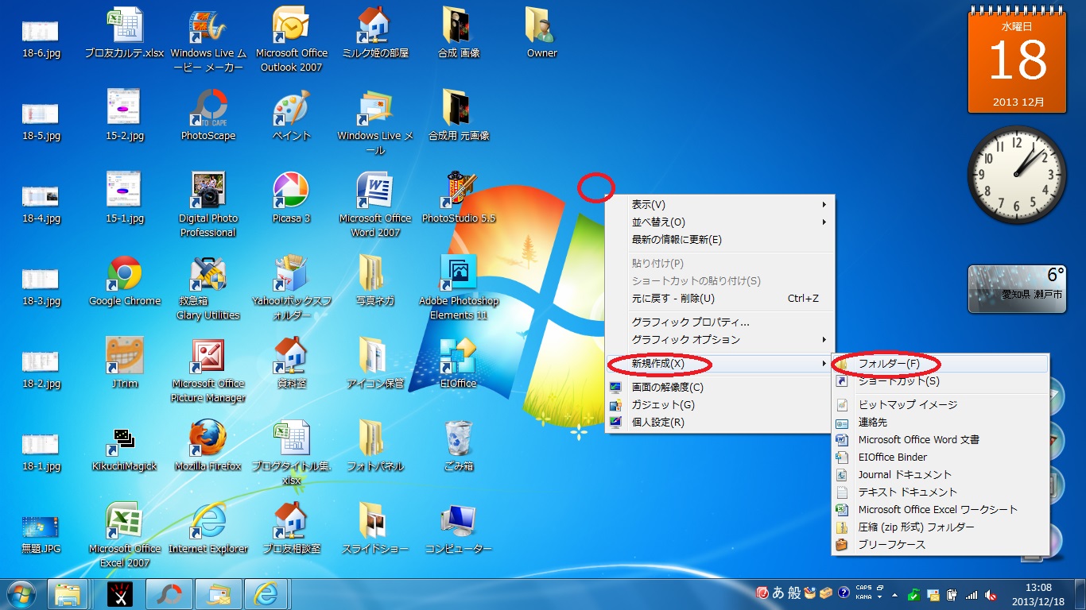Viewport: 1086px width, 610px height.
Task: Choose Journal ドキュメント submenu item
Action: (x=941, y=475)
